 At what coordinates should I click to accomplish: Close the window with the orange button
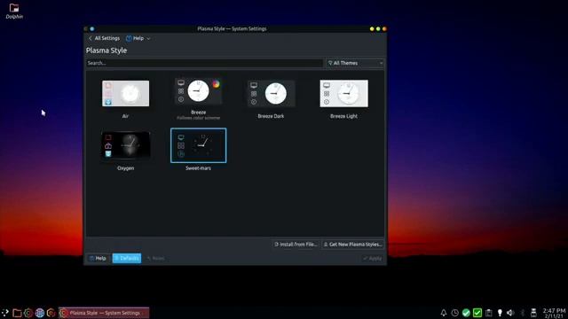pyautogui.click(x=384, y=29)
